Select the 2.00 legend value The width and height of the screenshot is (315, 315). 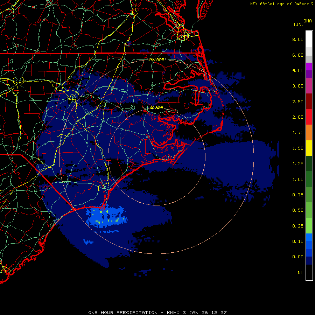pos(298,117)
